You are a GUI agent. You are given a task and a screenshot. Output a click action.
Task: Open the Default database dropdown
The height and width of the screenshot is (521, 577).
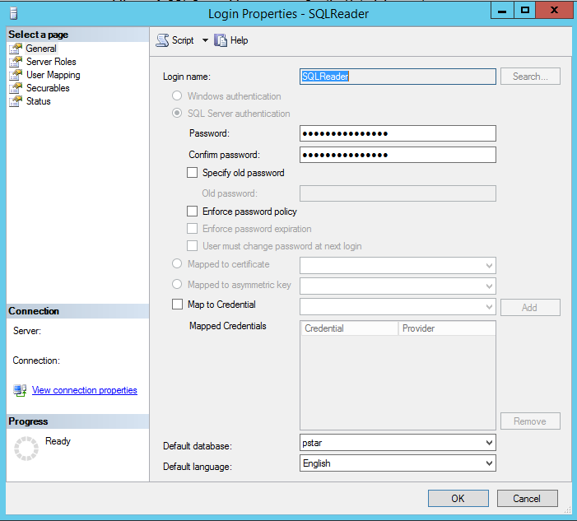(x=489, y=443)
